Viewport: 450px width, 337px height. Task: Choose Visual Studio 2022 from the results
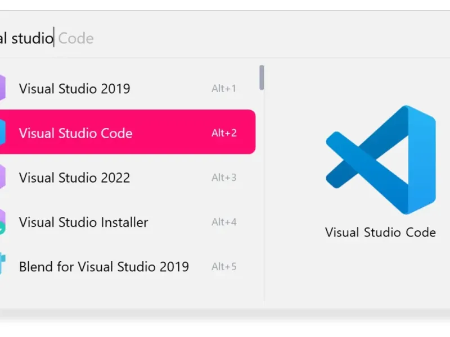pyautogui.click(x=75, y=177)
